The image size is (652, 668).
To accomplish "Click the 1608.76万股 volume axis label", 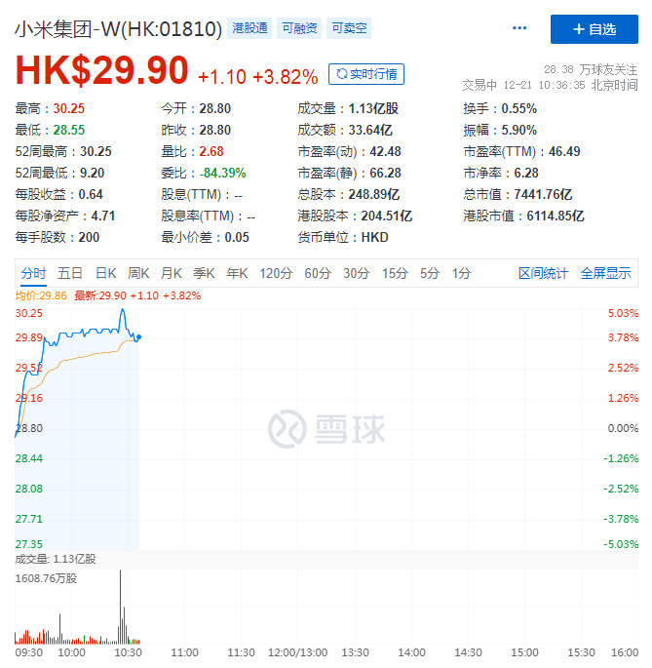I will pos(46,578).
